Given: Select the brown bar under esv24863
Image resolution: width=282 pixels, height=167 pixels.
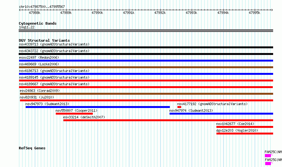Looking at the screenshot, I should coord(147,94).
